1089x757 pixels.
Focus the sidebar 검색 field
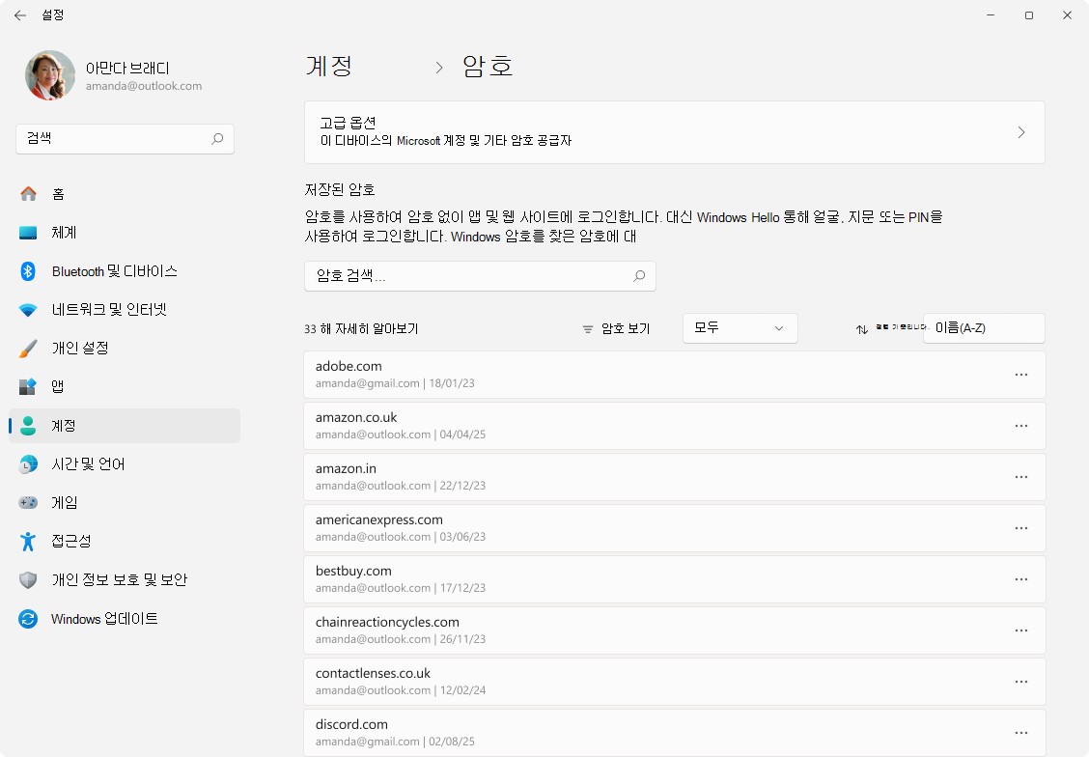125,139
